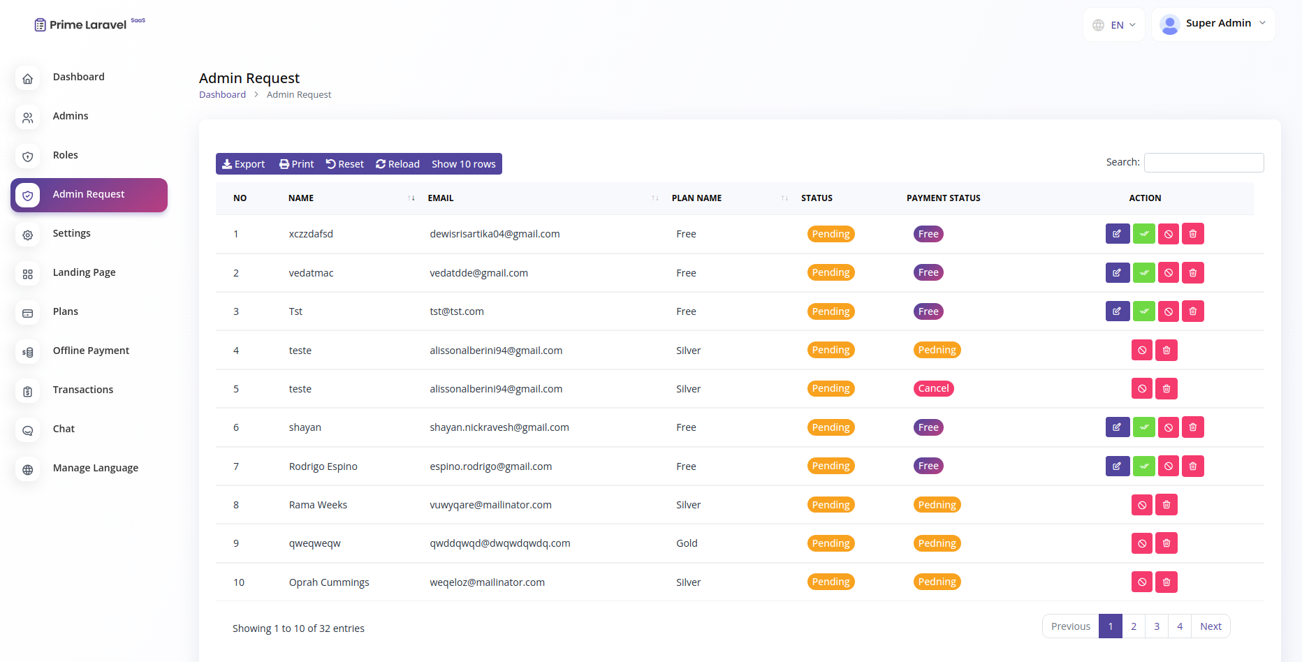
Task: Navigate to Plans in the sidebar
Action: [27, 313]
